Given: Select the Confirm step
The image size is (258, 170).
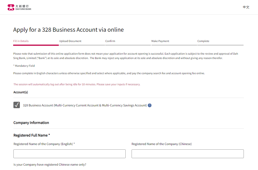Looking at the screenshot, I should (110, 41).
